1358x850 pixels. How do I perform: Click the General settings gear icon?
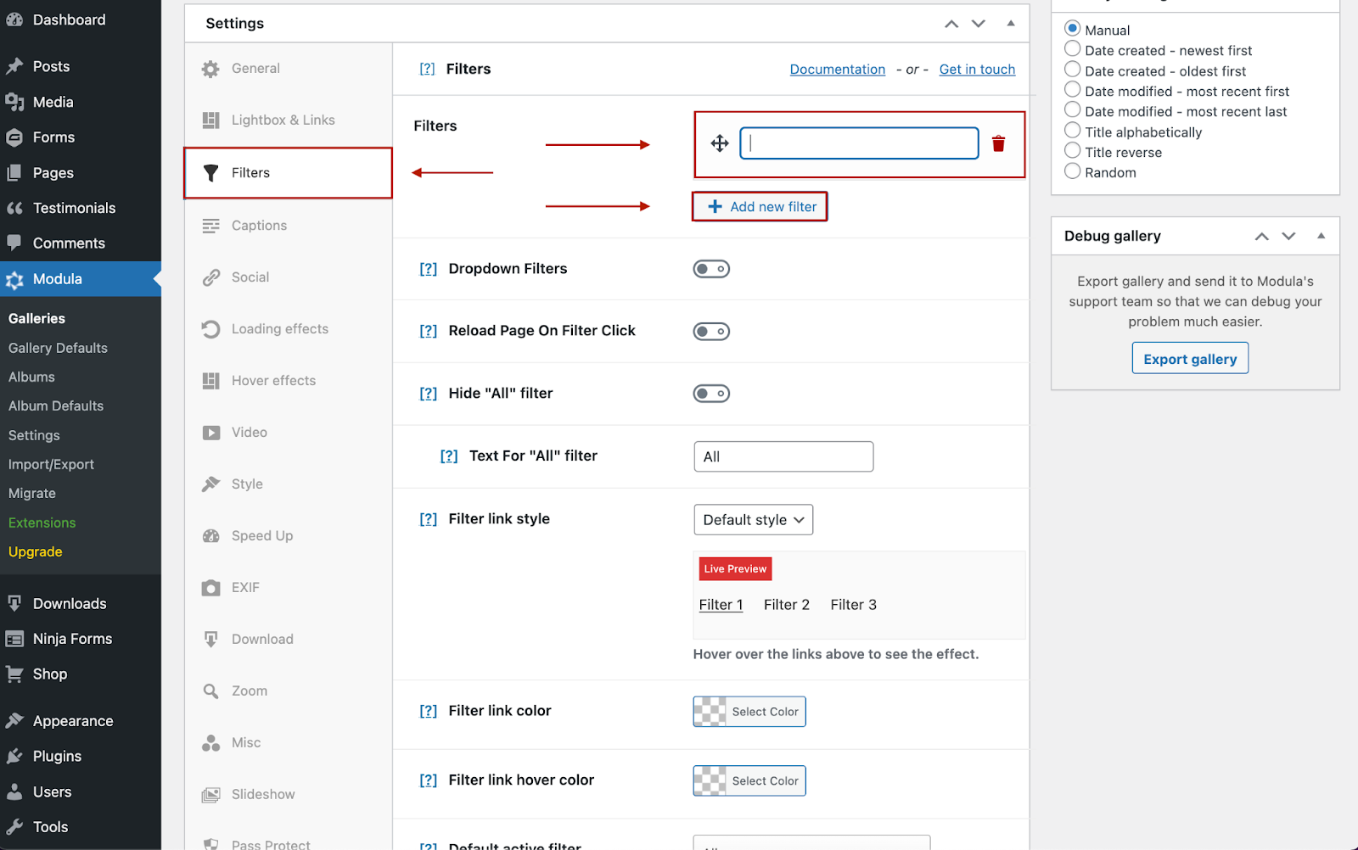tap(210, 69)
